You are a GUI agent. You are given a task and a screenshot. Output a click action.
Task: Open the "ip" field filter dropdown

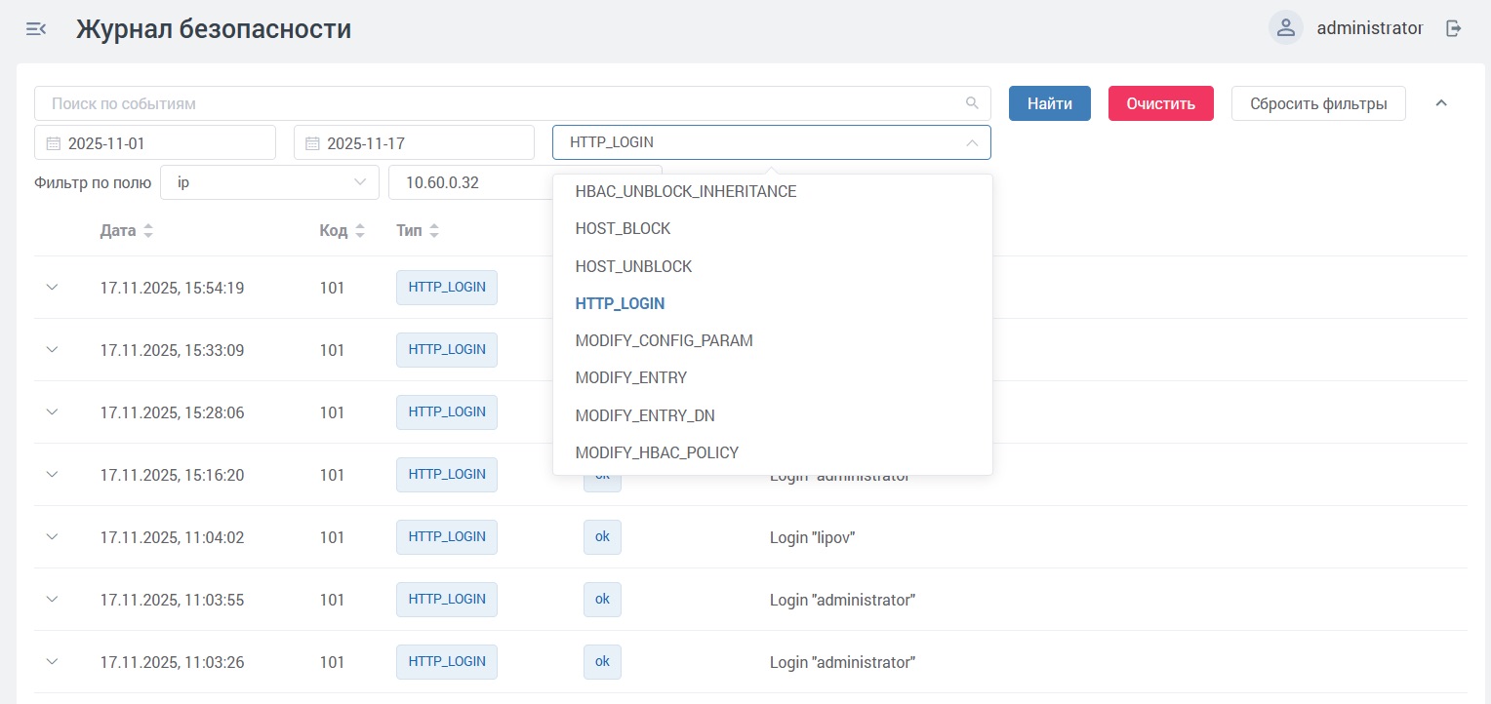click(x=269, y=182)
